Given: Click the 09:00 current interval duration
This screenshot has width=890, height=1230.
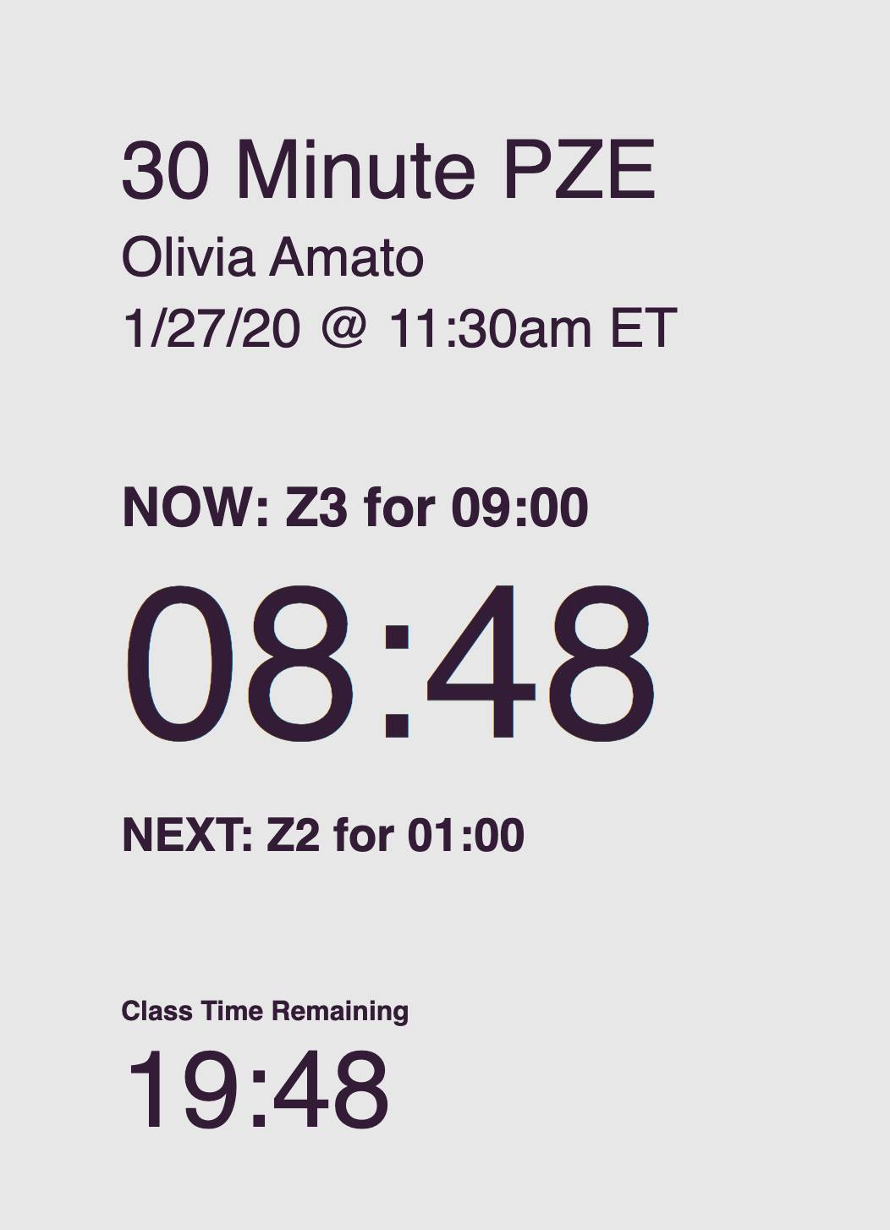Looking at the screenshot, I should pos(519,508).
